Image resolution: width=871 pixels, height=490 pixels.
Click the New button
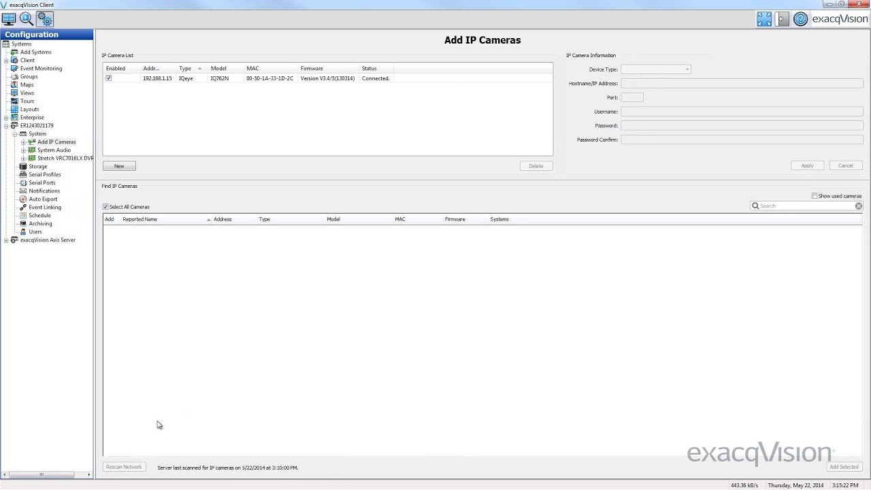point(119,166)
